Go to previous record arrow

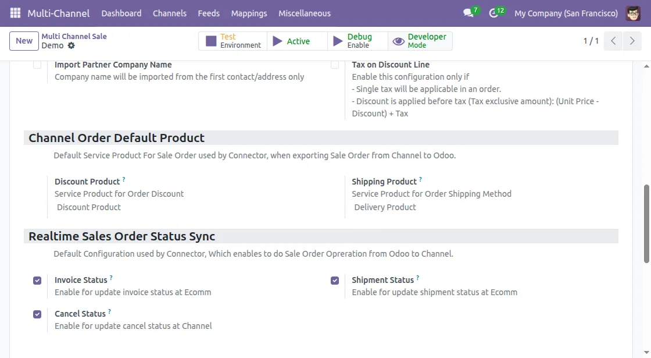pyautogui.click(x=613, y=41)
